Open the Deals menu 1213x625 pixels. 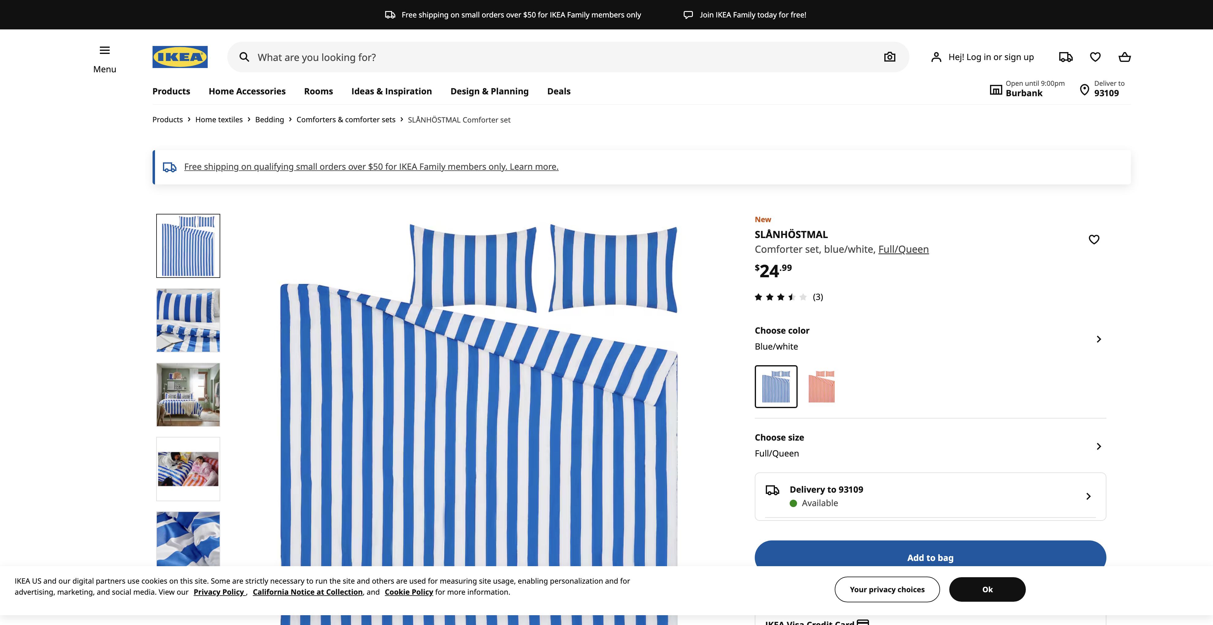tap(558, 91)
